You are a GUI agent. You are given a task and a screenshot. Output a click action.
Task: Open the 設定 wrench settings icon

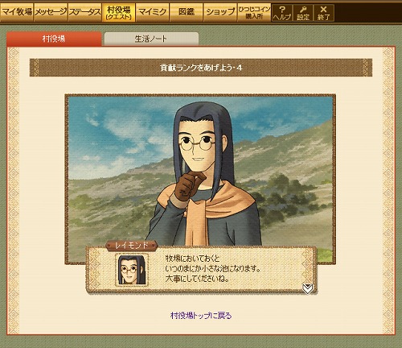pos(303,13)
